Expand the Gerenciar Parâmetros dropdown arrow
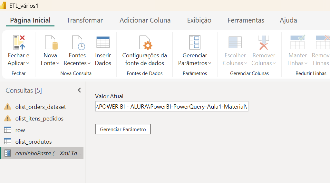 209,63
